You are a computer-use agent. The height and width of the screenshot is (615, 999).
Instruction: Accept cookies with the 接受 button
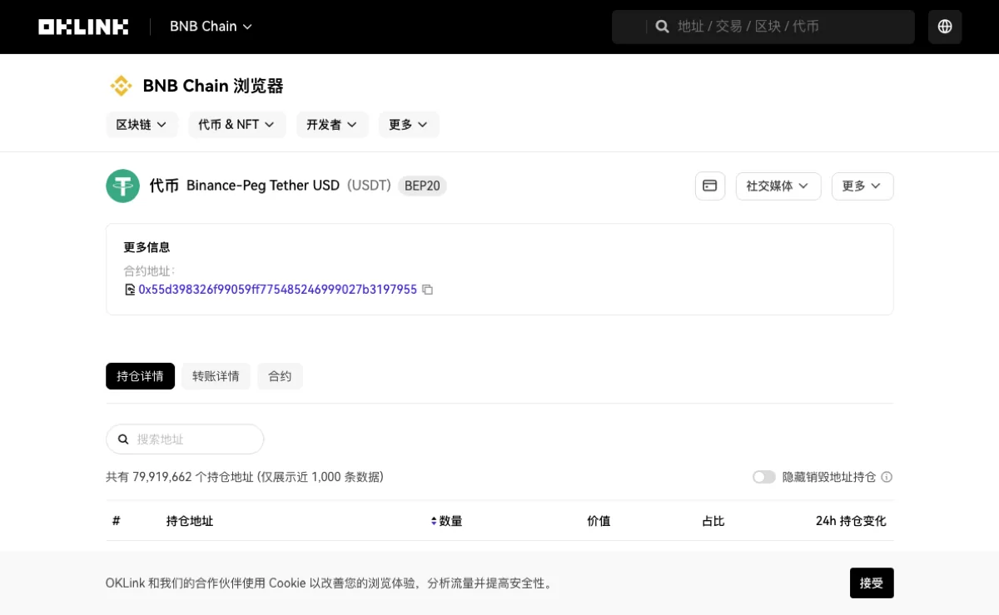click(872, 583)
